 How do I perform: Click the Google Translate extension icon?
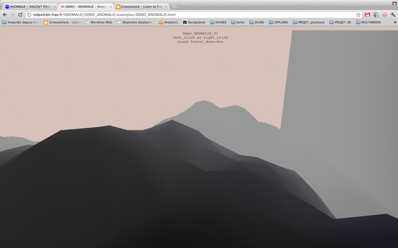click(376, 15)
